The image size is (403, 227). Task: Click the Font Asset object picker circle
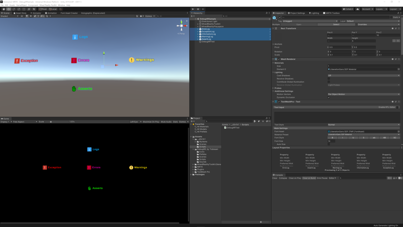399,131
